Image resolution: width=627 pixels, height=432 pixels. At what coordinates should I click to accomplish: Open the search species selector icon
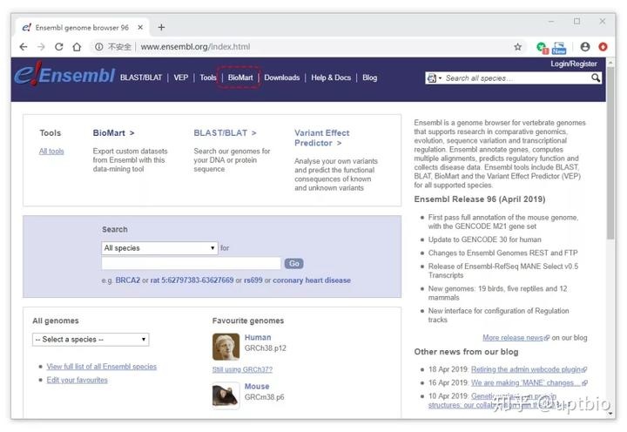coord(434,78)
